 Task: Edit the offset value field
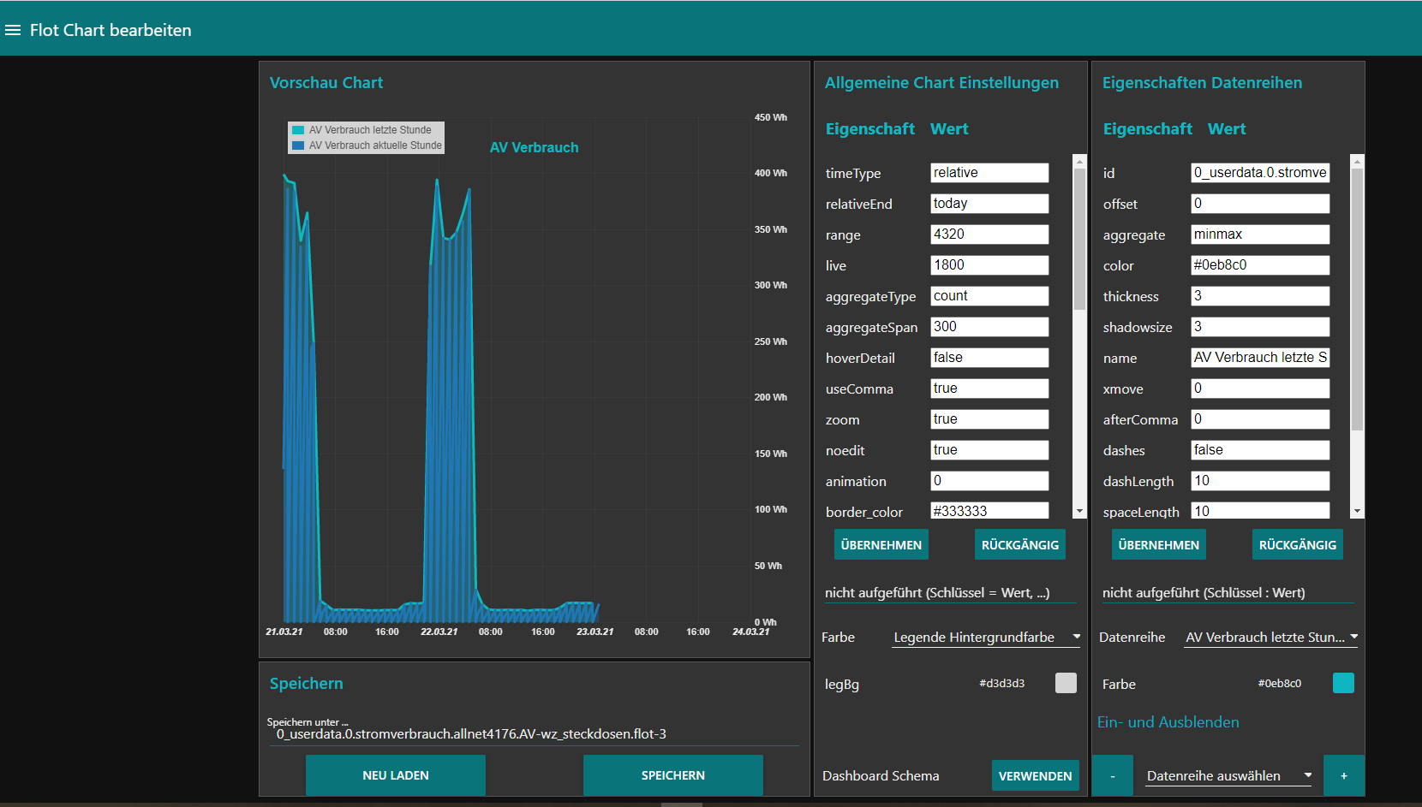point(1260,204)
